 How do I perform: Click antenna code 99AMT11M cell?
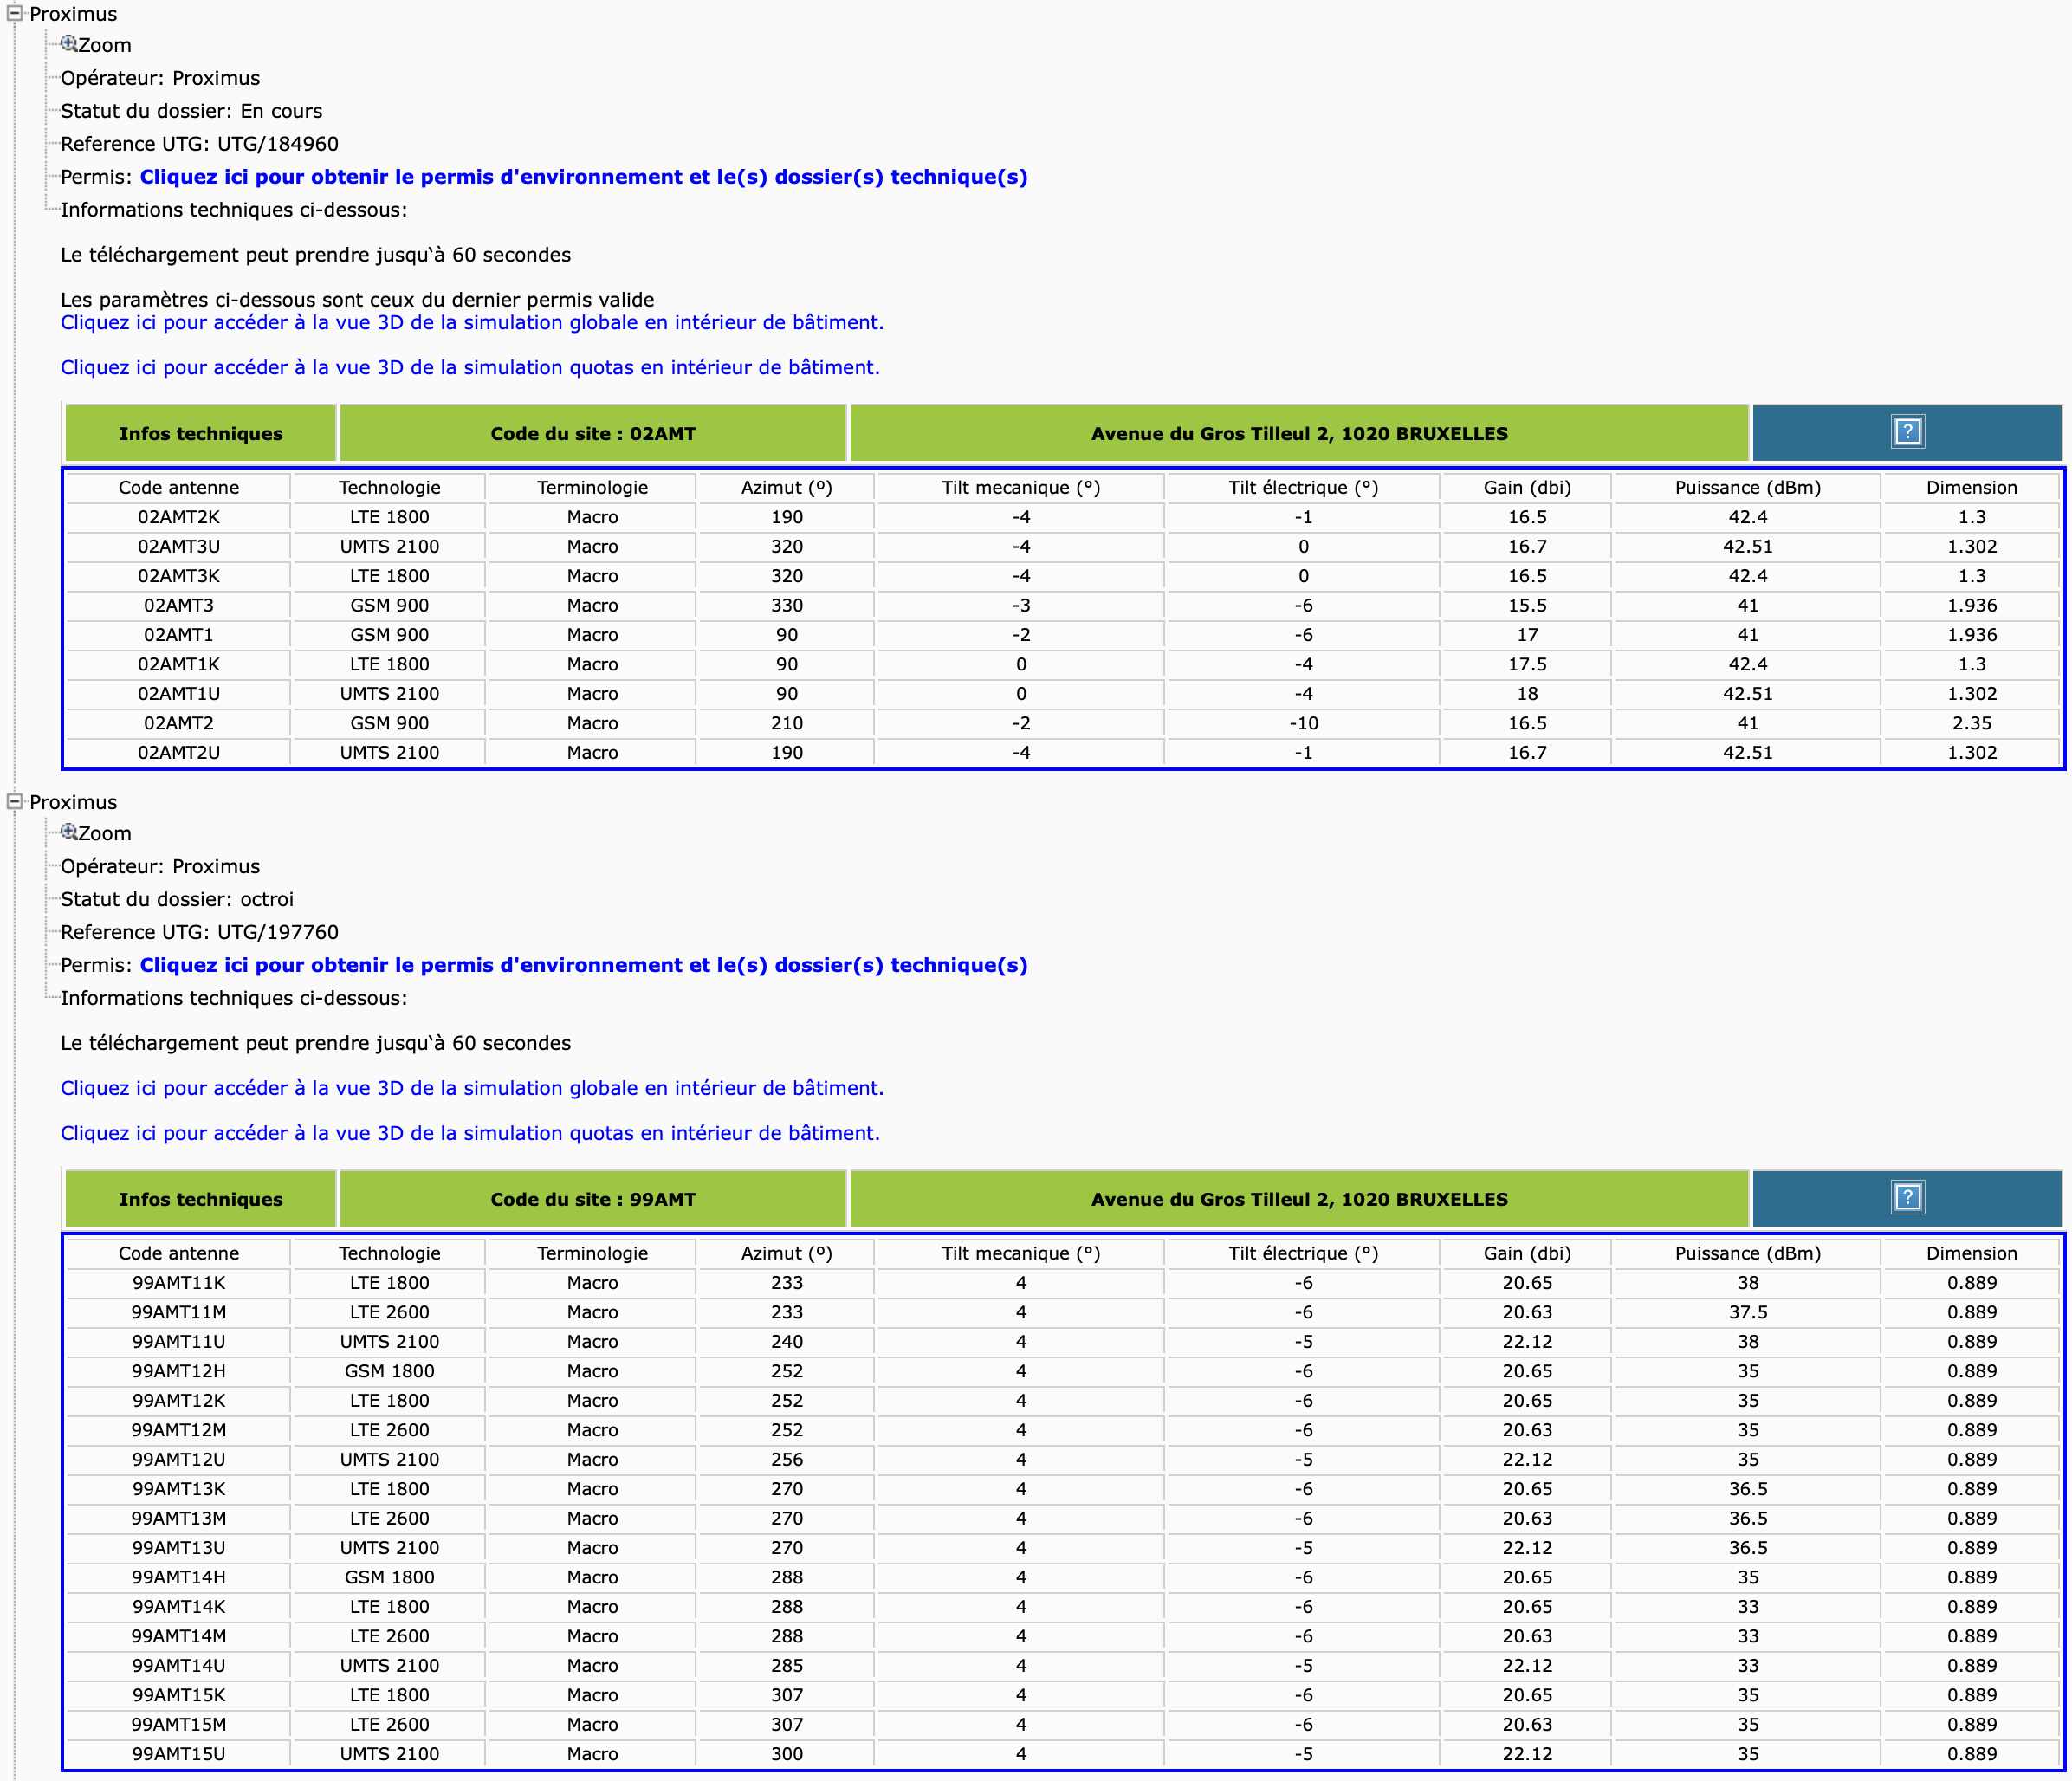[179, 1312]
